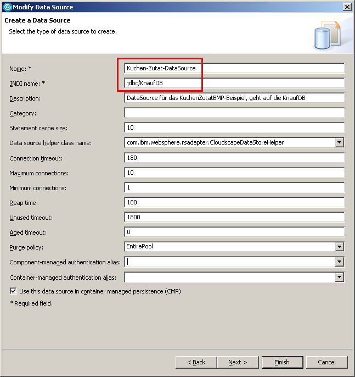The width and height of the screenshot is (355, 377).
Task: Select the empty Category field
Action: pyautogui.click(x=234, y=113)
